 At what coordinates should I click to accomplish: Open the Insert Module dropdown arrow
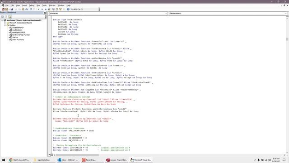[x=9, y=9]
